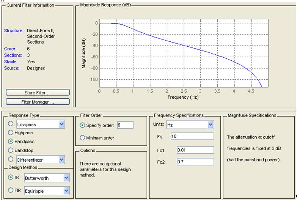Choose the Highpass response type

point(11,133)
